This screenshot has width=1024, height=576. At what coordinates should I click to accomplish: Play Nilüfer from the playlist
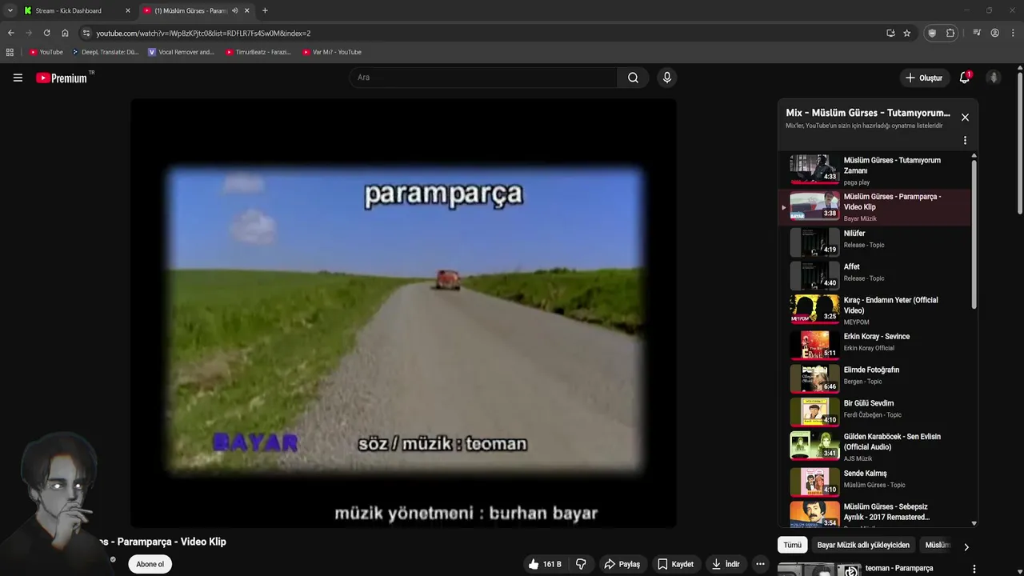coord(875,241)
